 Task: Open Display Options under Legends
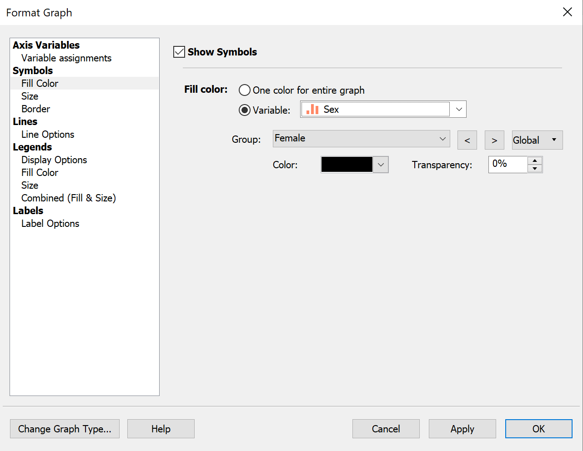click(54, 160)
